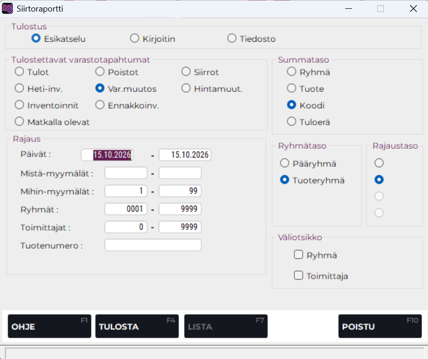Click the LISTA F7 button
428x359 pixels.
click(226, 326)
